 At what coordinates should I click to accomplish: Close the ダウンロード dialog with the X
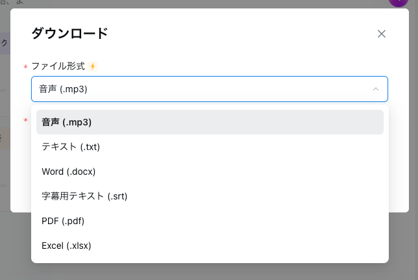tap(382, 34)
